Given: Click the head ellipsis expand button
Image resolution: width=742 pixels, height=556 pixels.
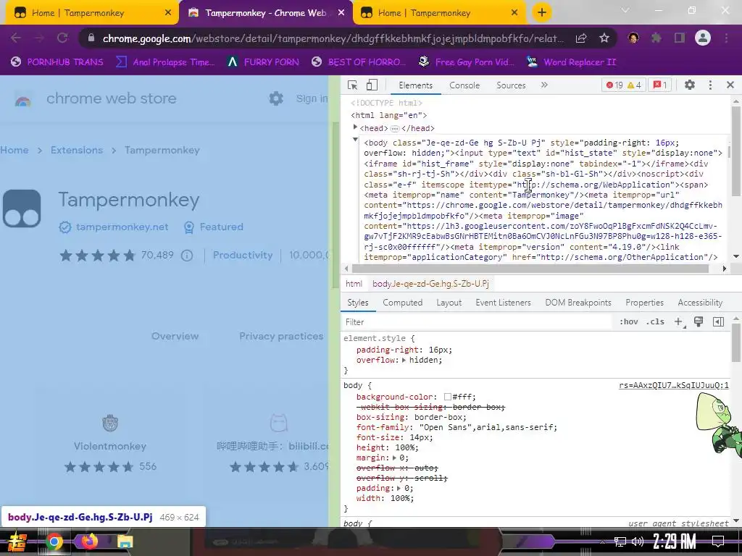Looking at the screenshot, I should [395, 129].
